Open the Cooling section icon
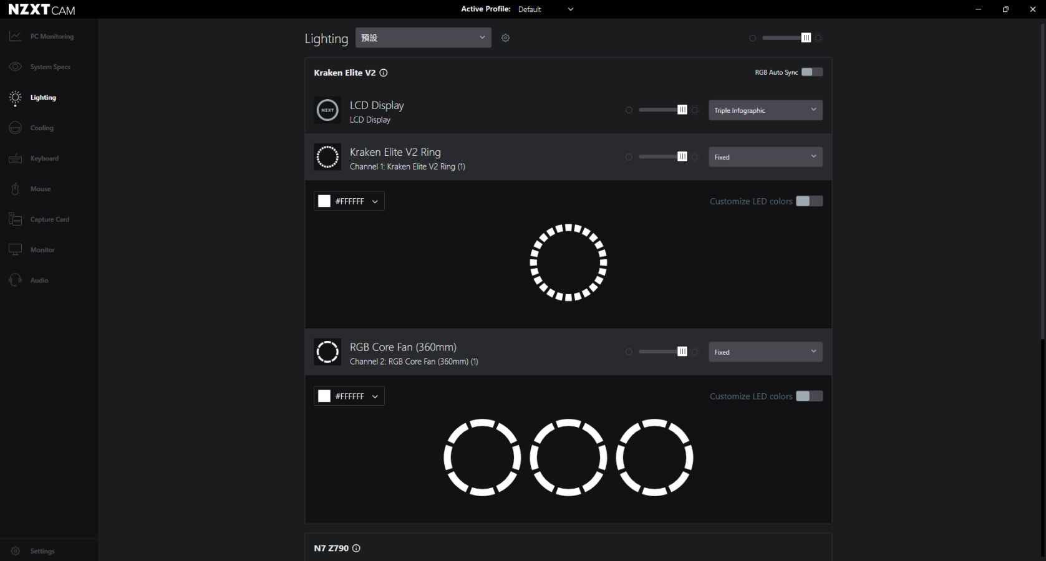Viewport: 1046px width, 561px height. 16,128
